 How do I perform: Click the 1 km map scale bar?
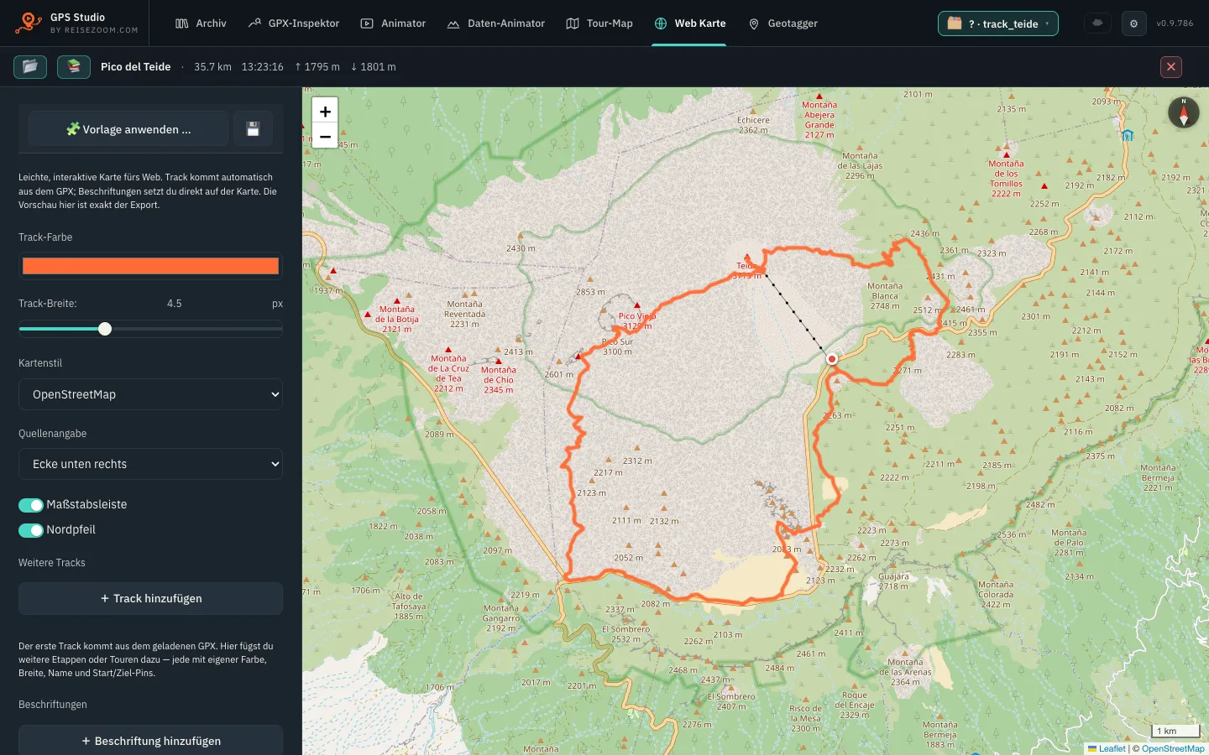click(1175, 731)
